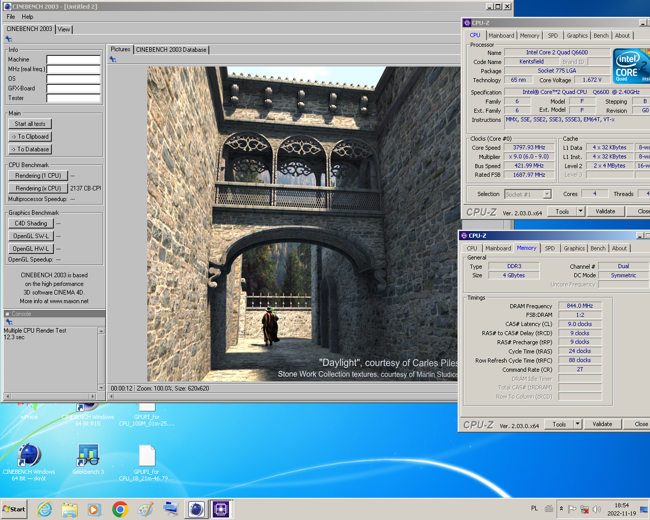650x520 pixels.
Task: Click the pin icon in Console panel
Action: (9, 322)
